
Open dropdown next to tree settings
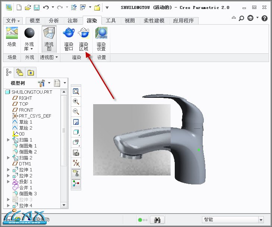49,83
